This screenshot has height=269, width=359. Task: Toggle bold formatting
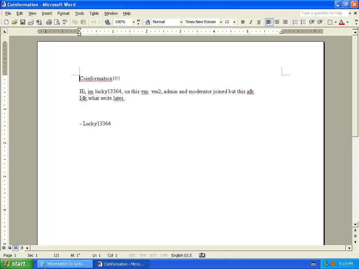243,22
